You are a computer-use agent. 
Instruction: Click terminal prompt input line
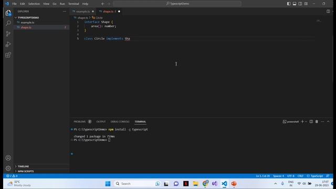pos(109,140)
